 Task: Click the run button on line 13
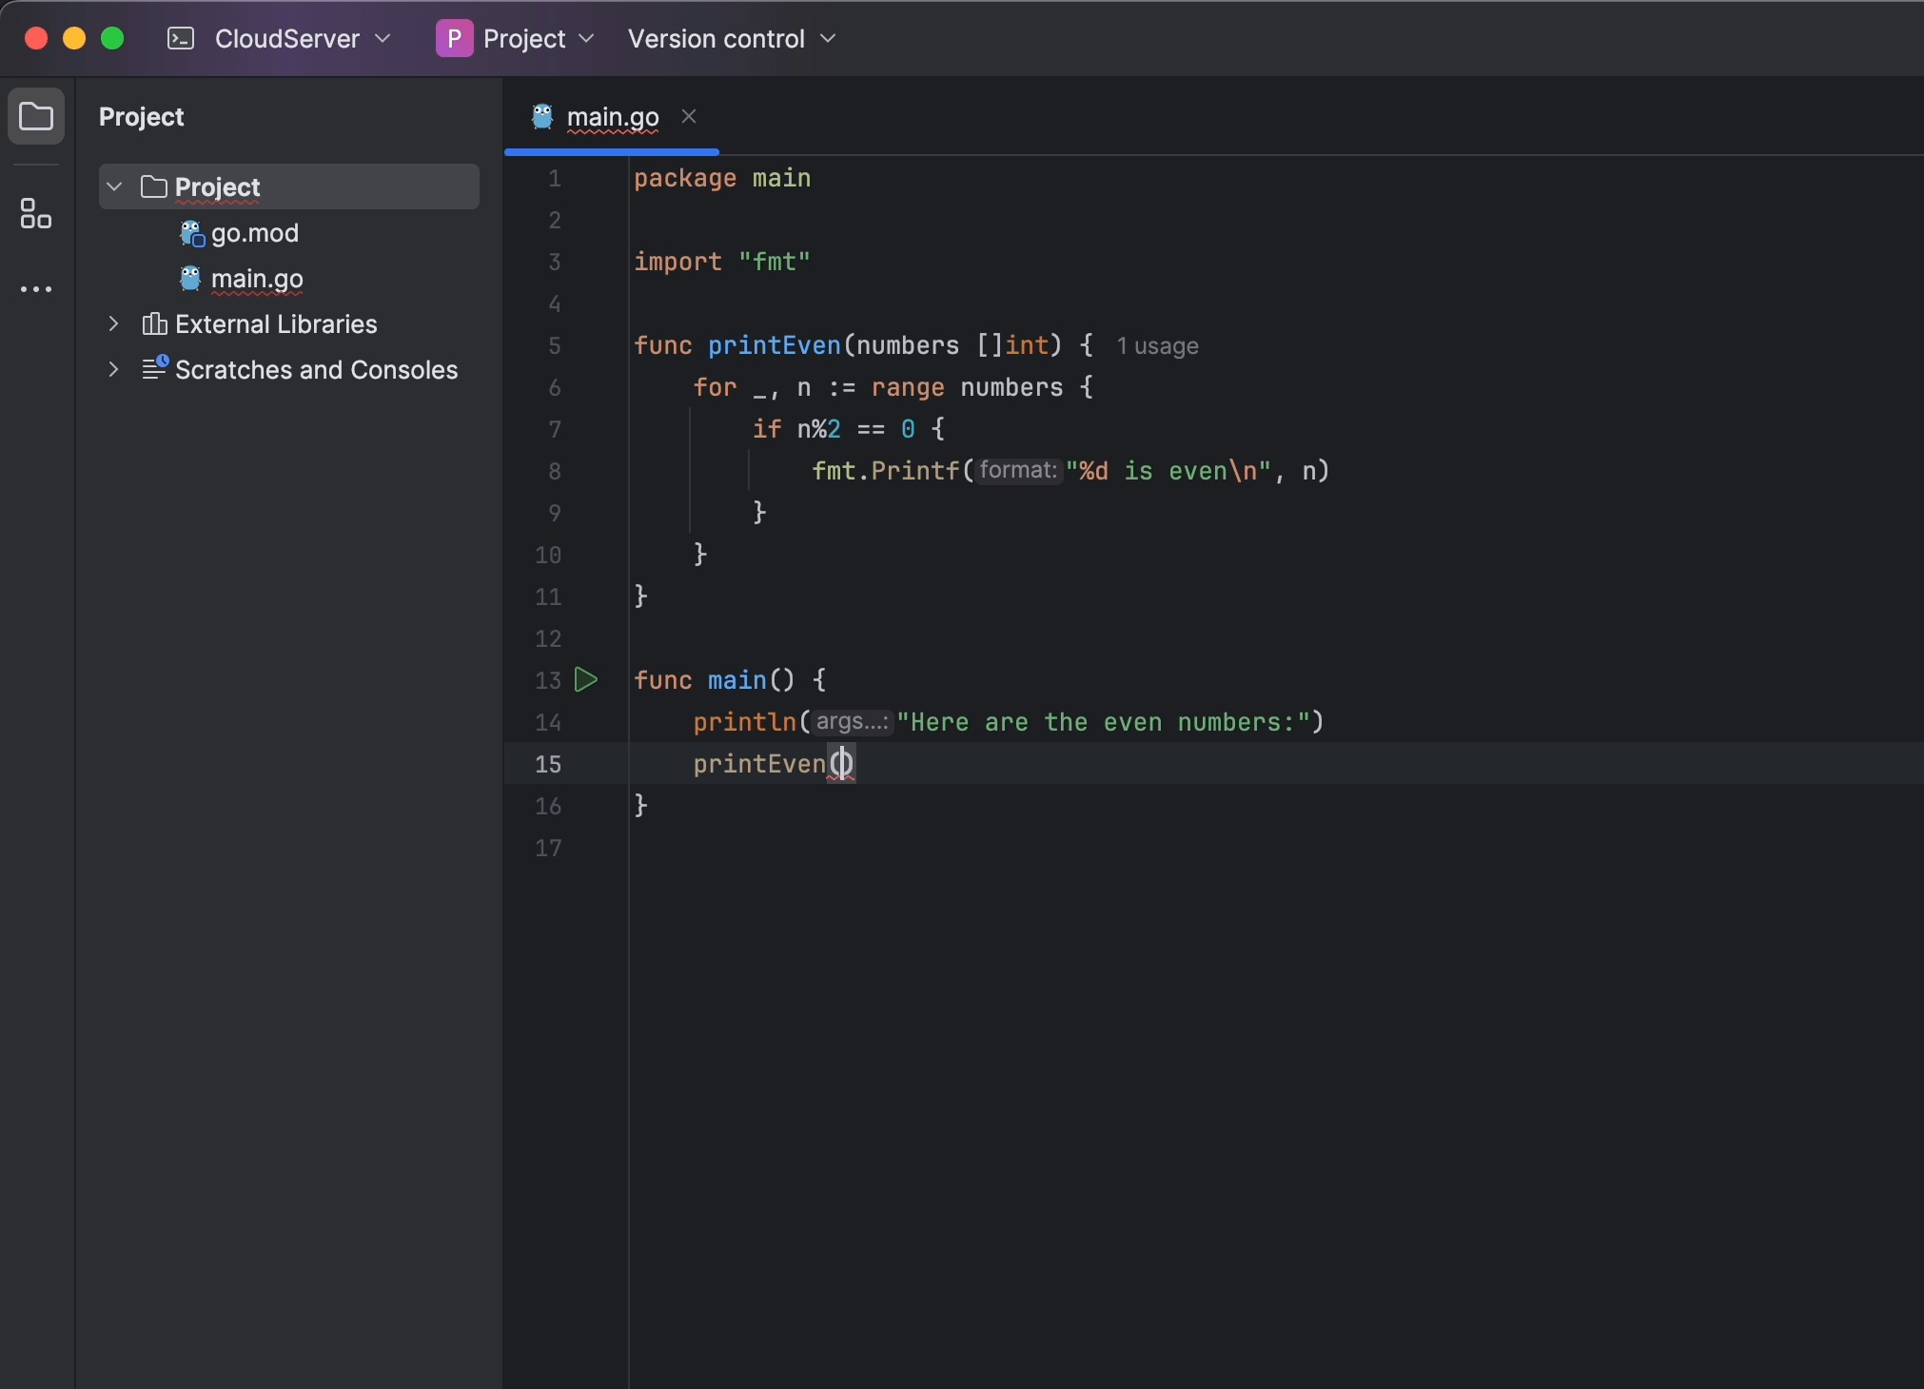(x=585, y=679)
